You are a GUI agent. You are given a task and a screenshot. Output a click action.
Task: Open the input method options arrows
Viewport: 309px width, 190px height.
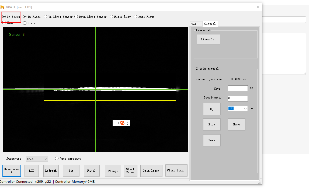[x=128, y=123]
